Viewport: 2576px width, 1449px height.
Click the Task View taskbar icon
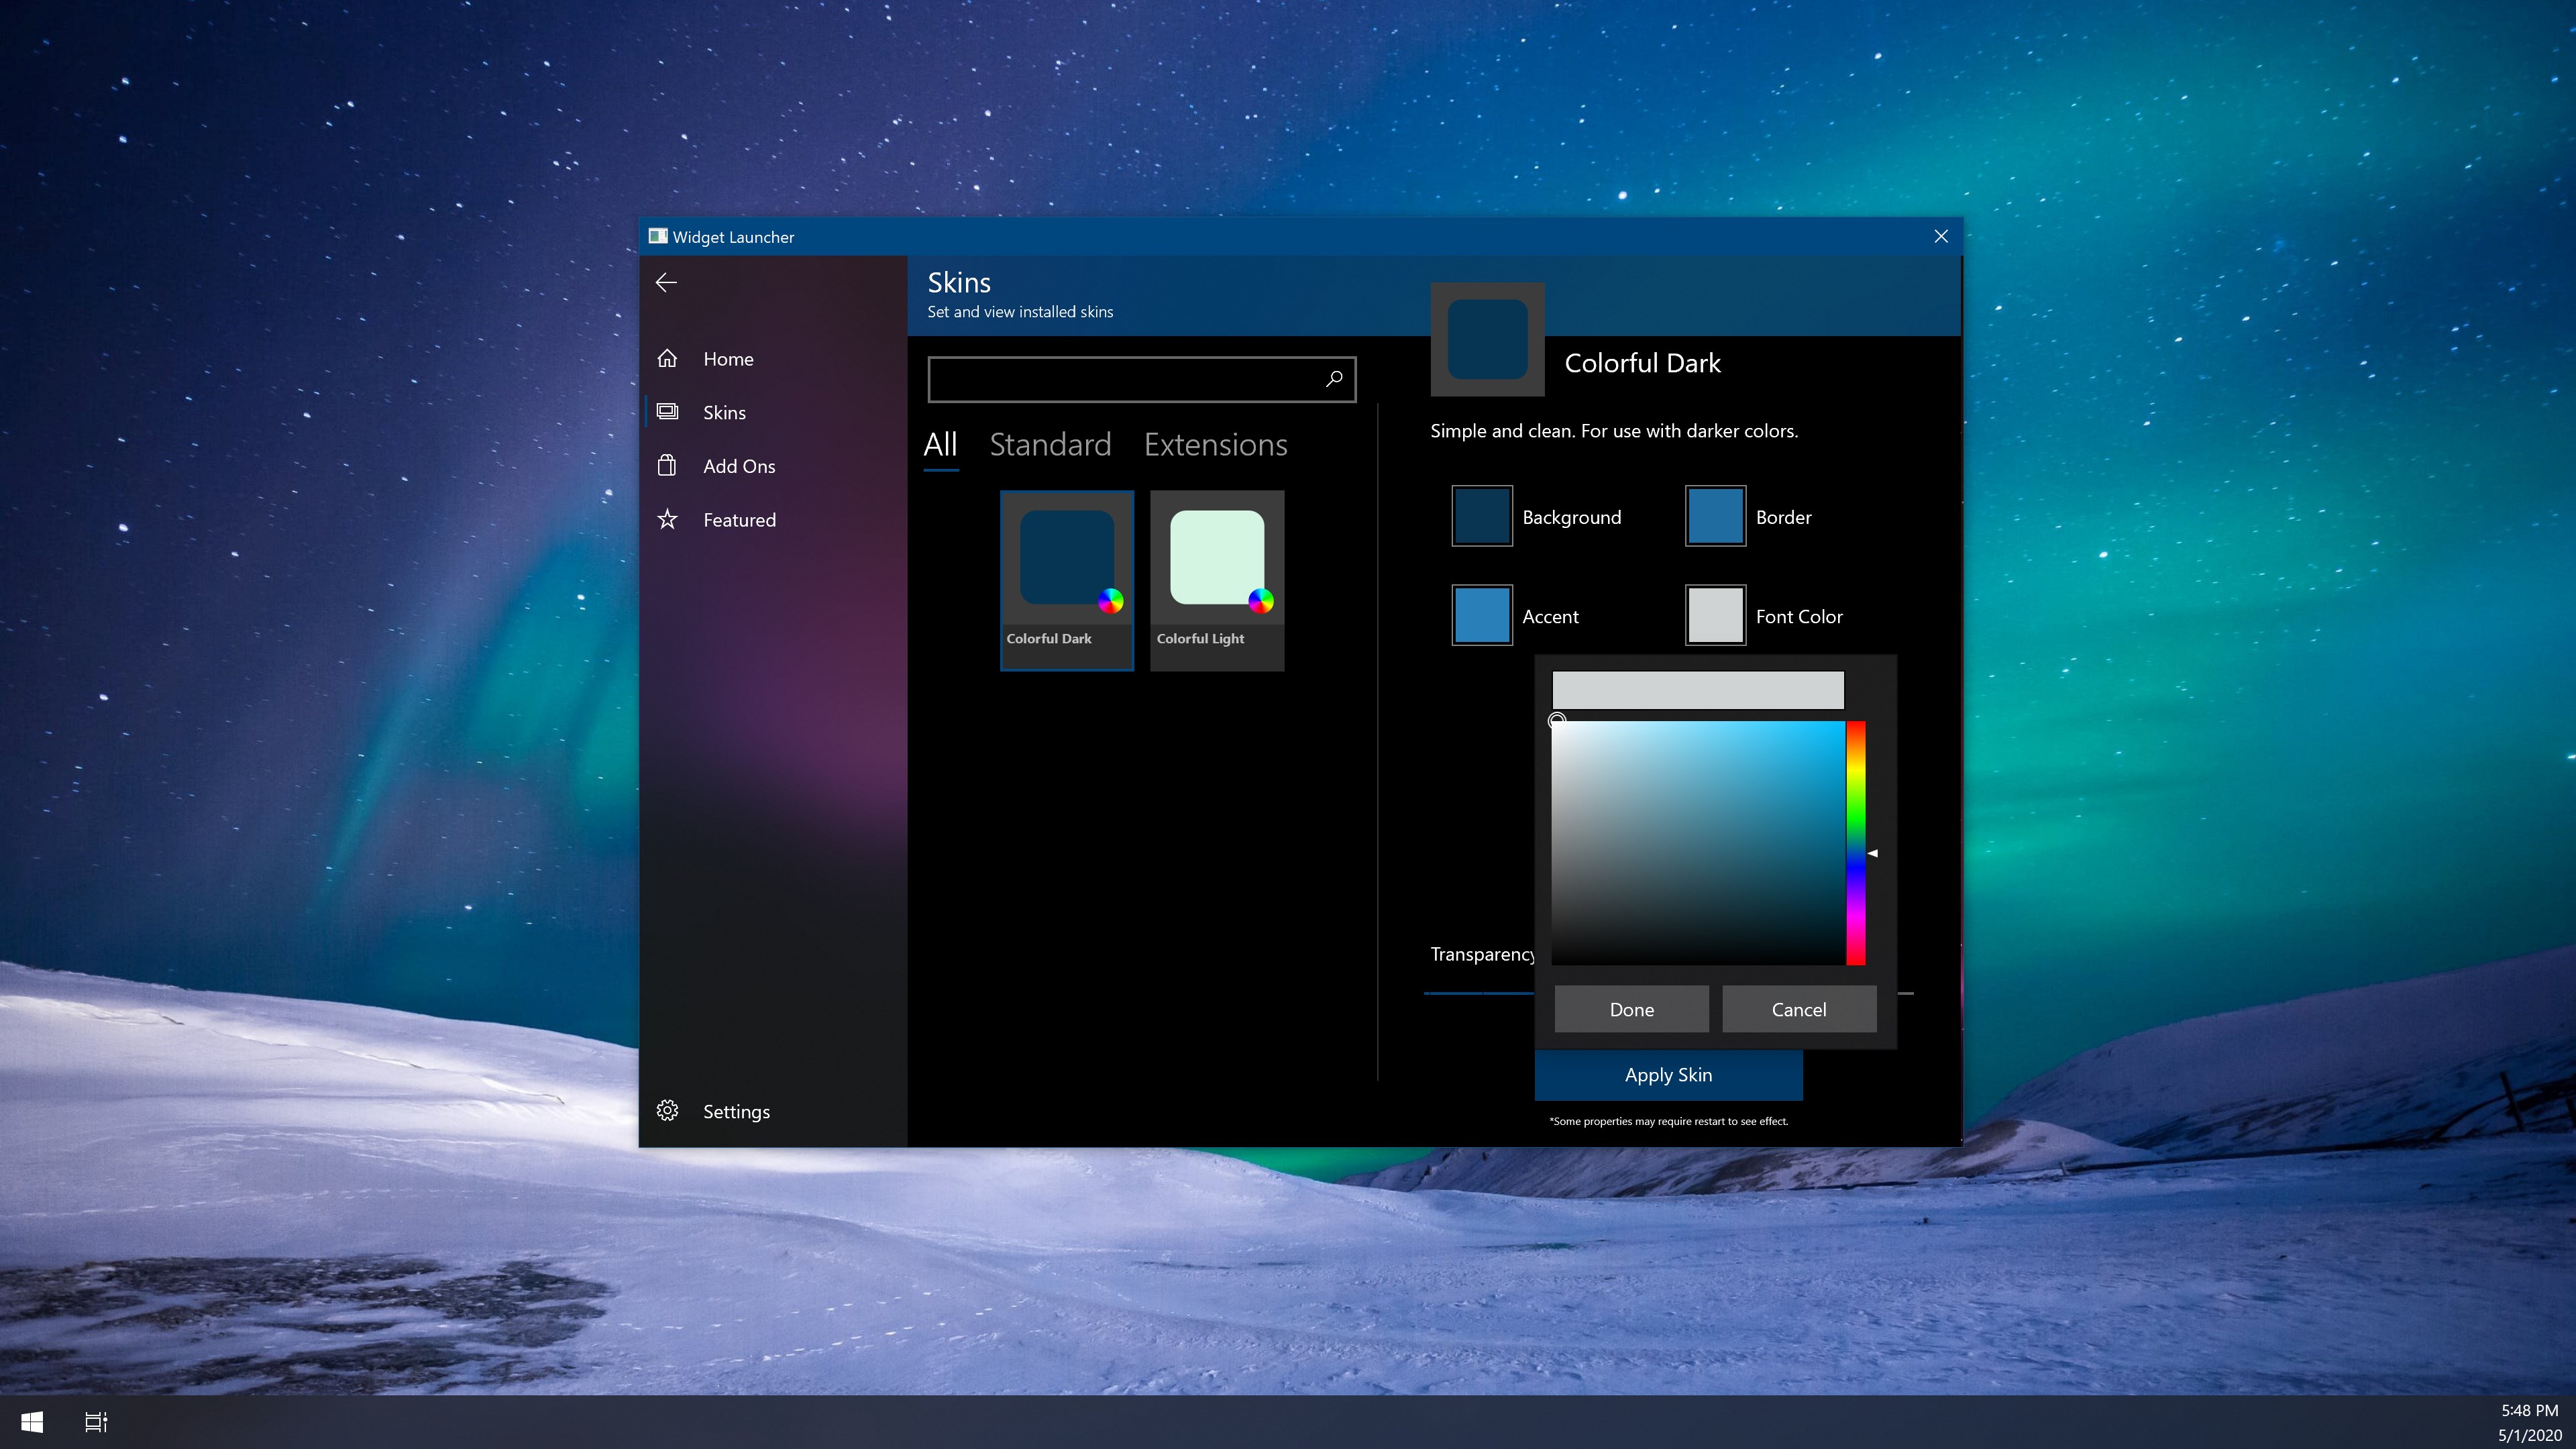[96, 1421]
